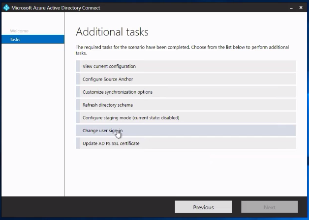Click the Previous button
309x220 pixels.
click(203, 207)
